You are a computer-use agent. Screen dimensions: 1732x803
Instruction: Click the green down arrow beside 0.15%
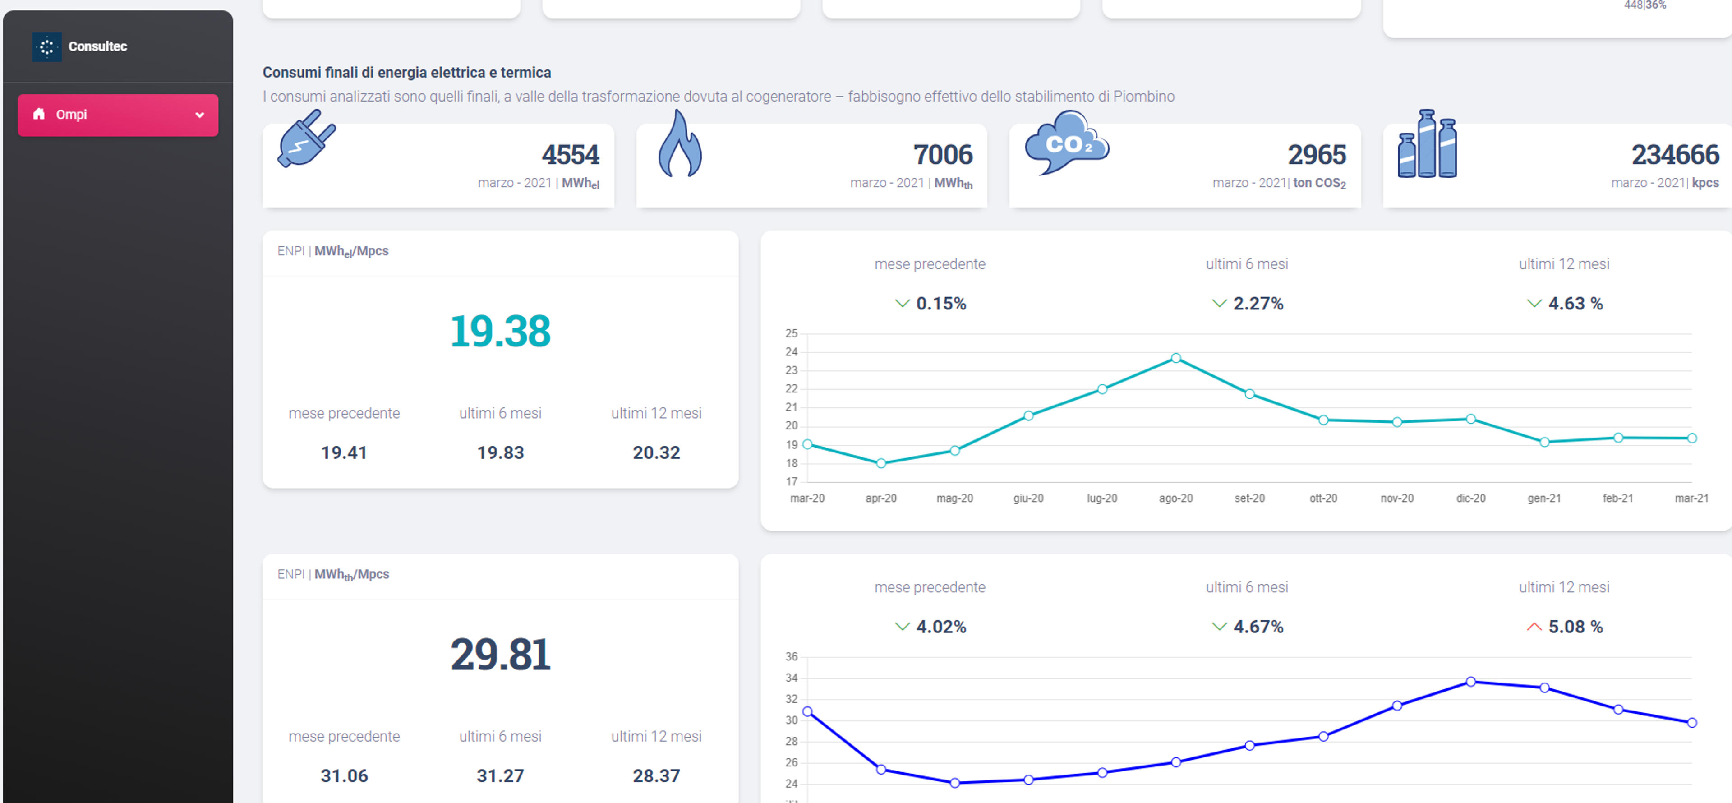tap(902, 303)
